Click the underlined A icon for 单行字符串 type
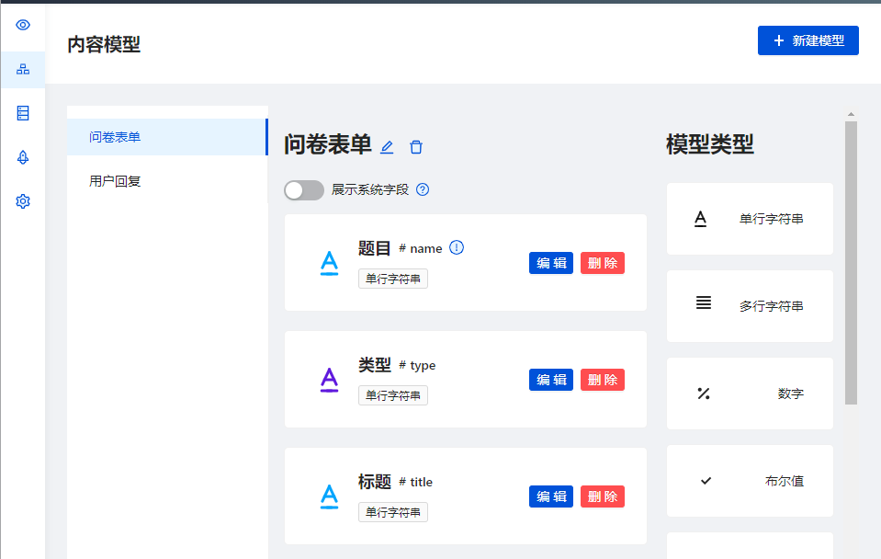881x559 pixels. coord(701,219)
